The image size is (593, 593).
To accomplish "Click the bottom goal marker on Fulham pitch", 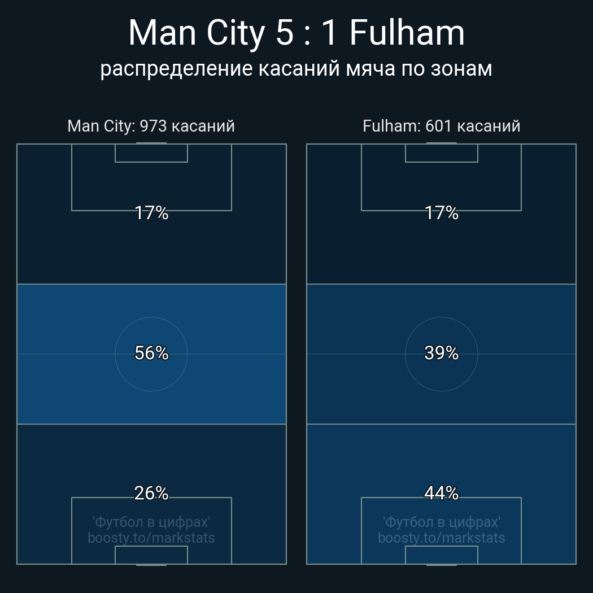I will point(441,564).
